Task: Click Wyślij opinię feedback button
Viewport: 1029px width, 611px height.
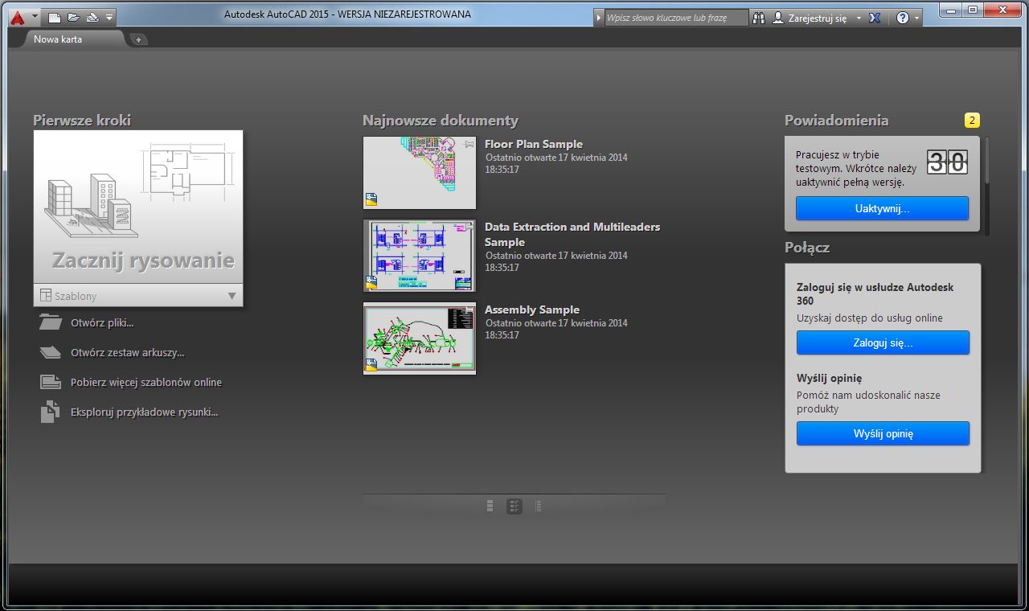Action: (x=883, y=433)
